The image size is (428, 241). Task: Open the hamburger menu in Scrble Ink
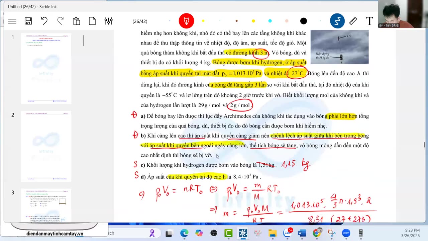[12, 21]
